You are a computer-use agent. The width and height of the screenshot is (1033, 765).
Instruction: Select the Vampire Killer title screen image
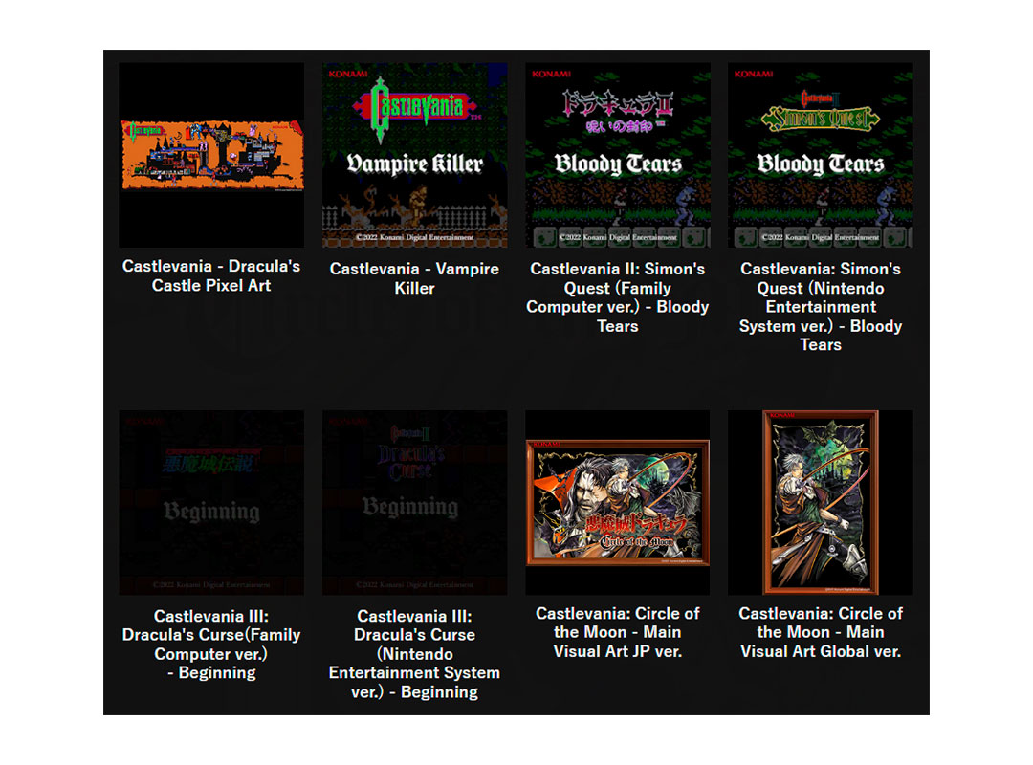pyautogui.click(x=413, y=153)
